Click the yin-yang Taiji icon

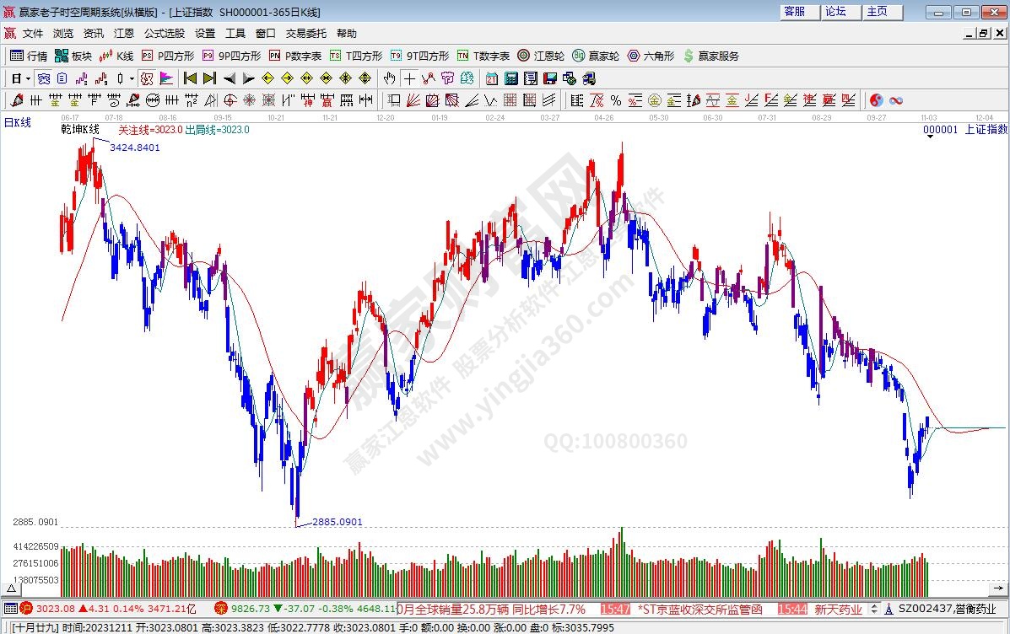[877, 100]
